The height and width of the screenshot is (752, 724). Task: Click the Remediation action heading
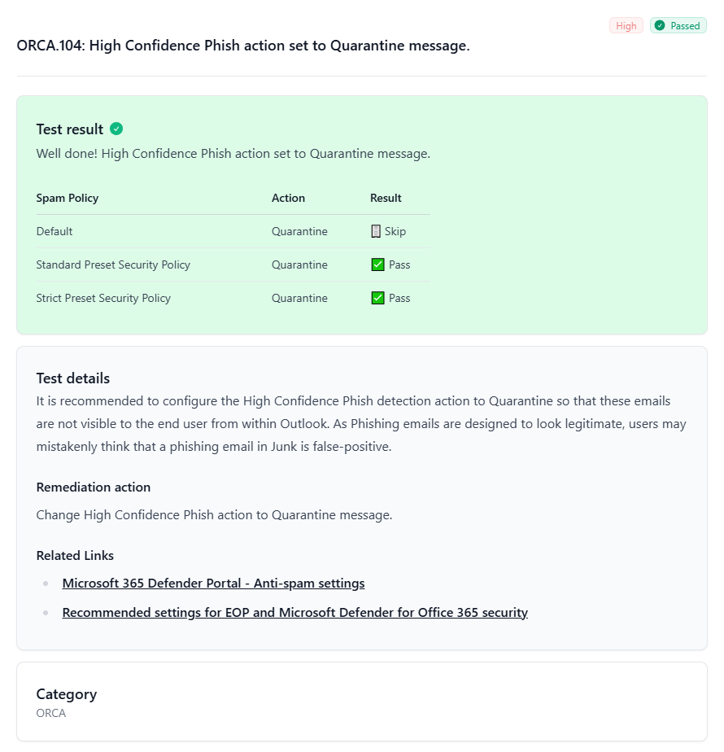point(94,487)
